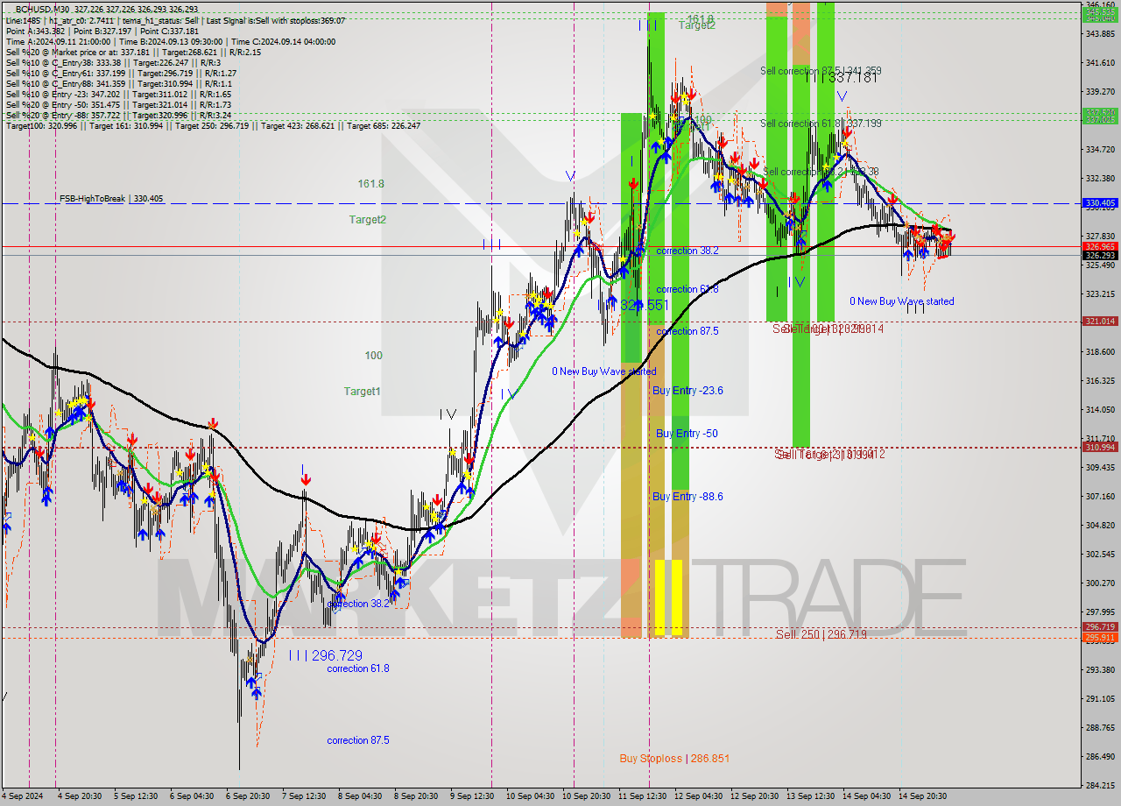Select the 296.719 price tag on the axis
The image size is (1121, 806).
click(1100, 627)
